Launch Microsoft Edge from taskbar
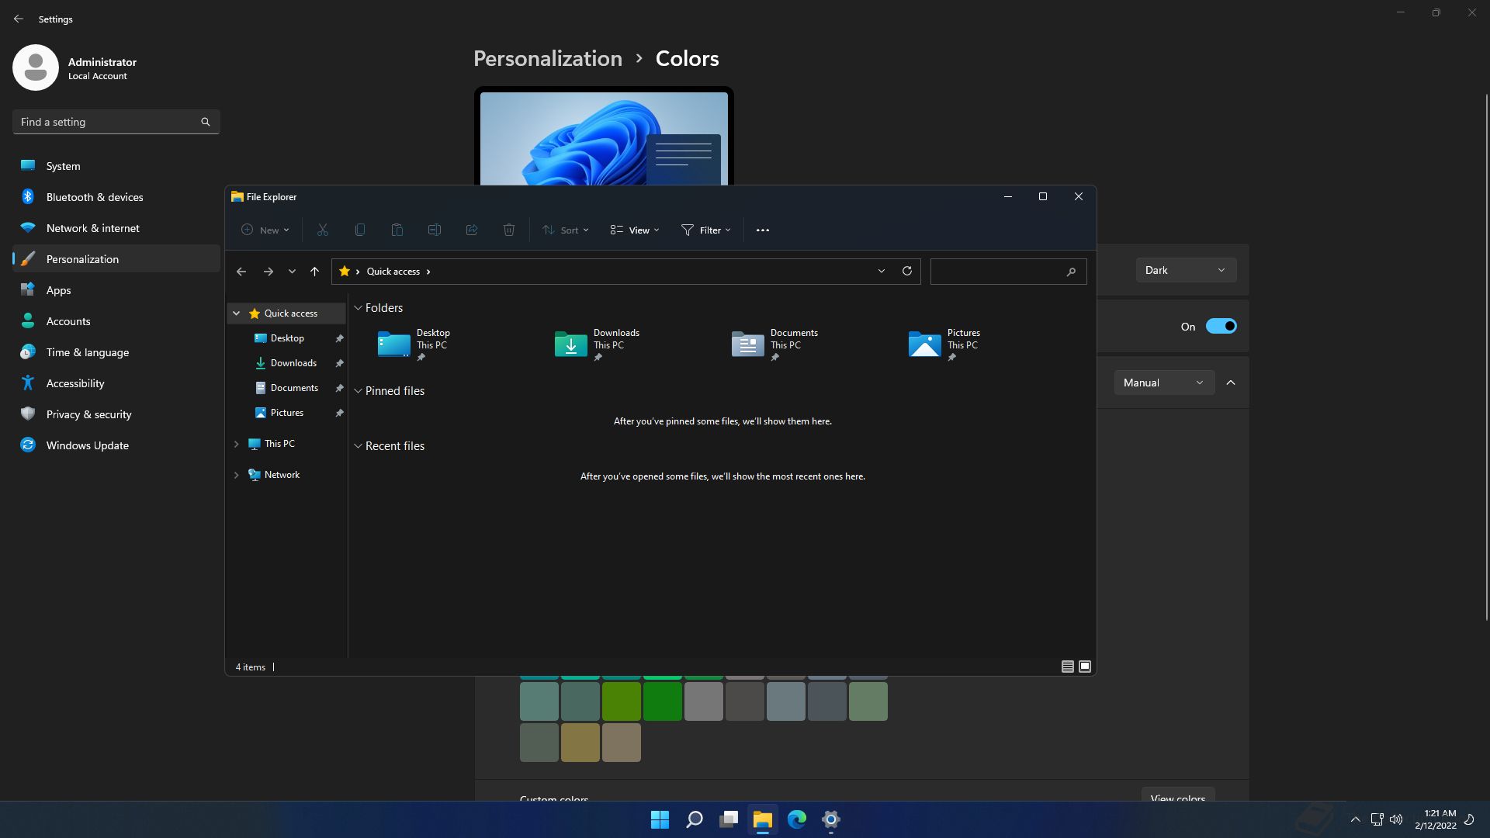The width and height of the screenshot is (1490, 838). click(797, 819)
